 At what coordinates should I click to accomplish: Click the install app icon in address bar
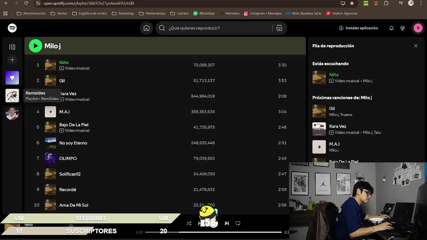coord(343,3)
